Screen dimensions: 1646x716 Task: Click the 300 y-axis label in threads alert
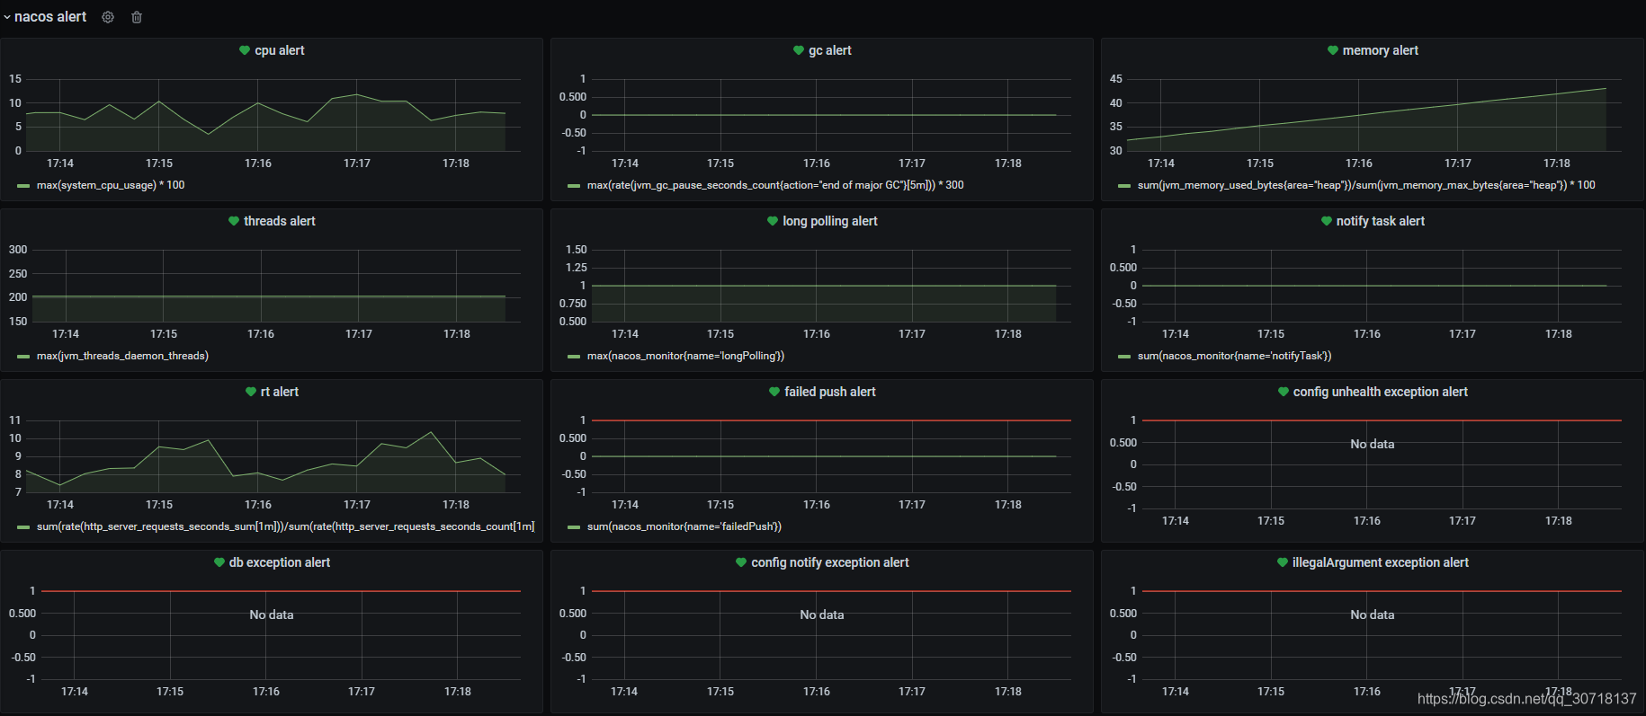pyautogui.click(x=18, y=250)
